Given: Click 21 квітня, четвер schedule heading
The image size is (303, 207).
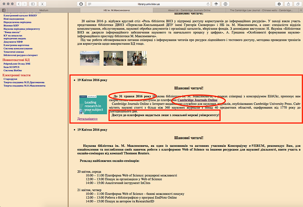Looking at the screenshot, I should tap(89, 190).
